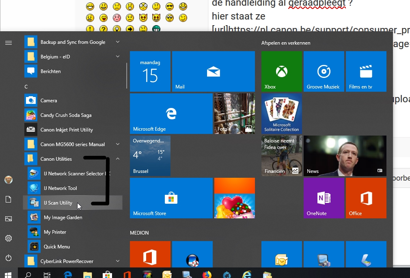
Task: Open the Mail live tile
Action: [213, 71]
